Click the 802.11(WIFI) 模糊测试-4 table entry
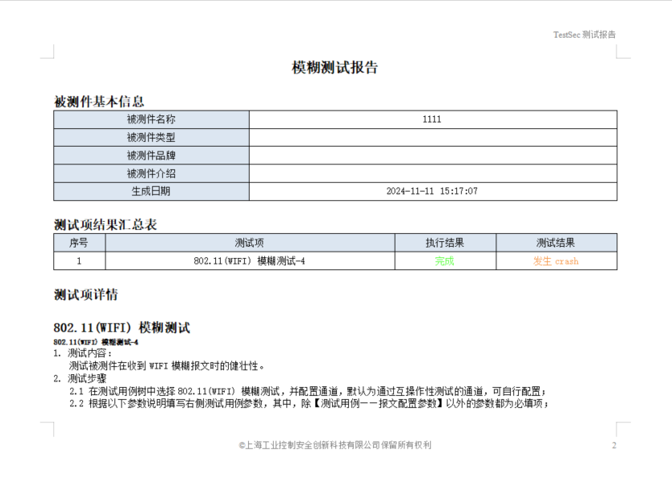The width and height of the screenshot is (672, 479). (249, 261)
